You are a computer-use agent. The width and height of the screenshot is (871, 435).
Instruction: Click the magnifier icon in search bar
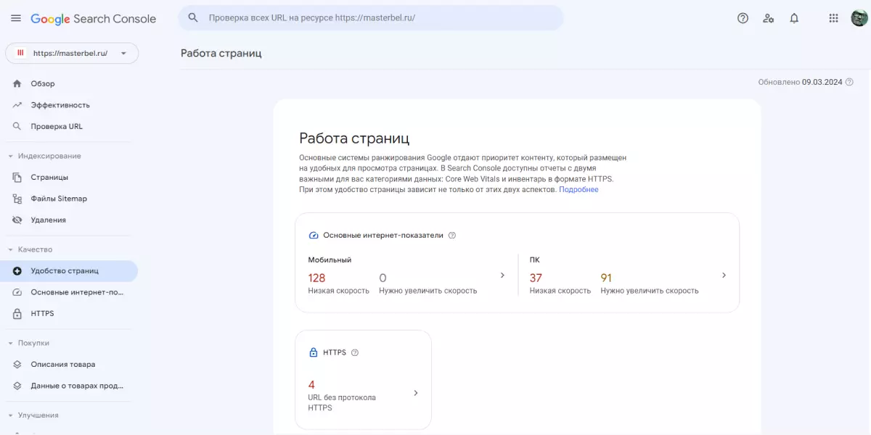[193, 17]
